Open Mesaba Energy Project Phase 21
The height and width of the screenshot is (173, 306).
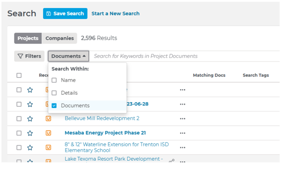tap(105, 133)
